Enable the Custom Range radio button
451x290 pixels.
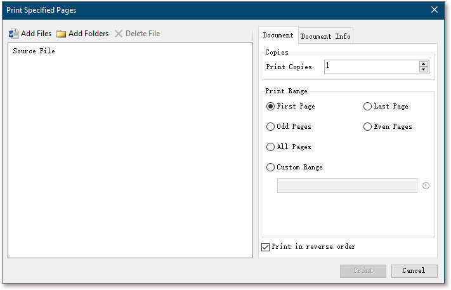270,167
